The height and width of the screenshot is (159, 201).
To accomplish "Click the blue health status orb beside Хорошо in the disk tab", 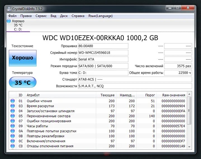I will pos(9,21).
